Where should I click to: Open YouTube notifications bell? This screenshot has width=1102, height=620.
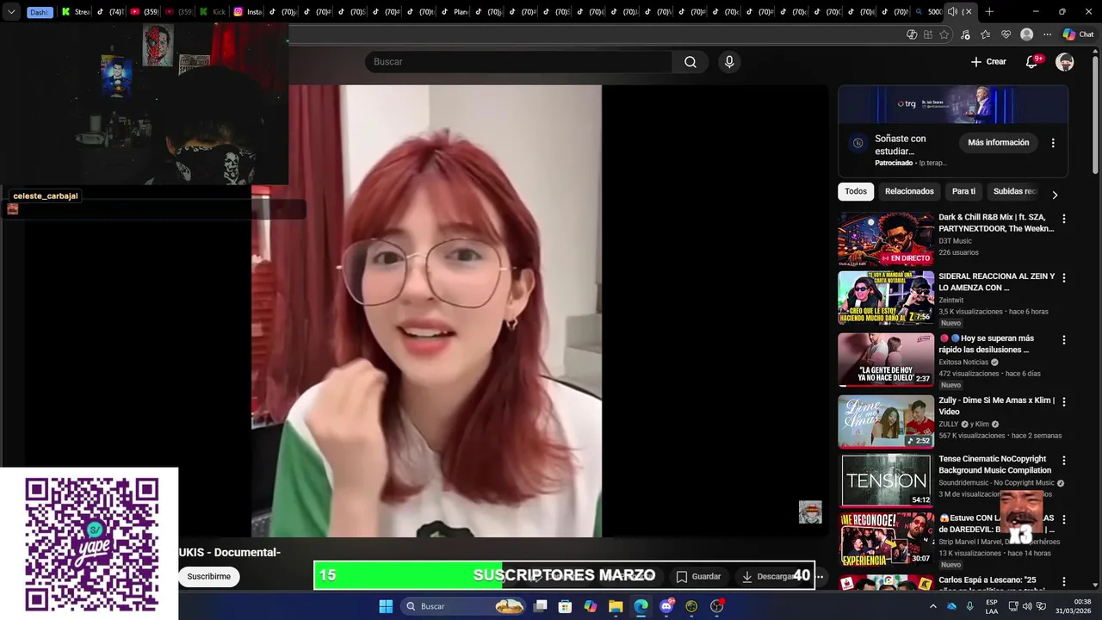pos(1031,62)
